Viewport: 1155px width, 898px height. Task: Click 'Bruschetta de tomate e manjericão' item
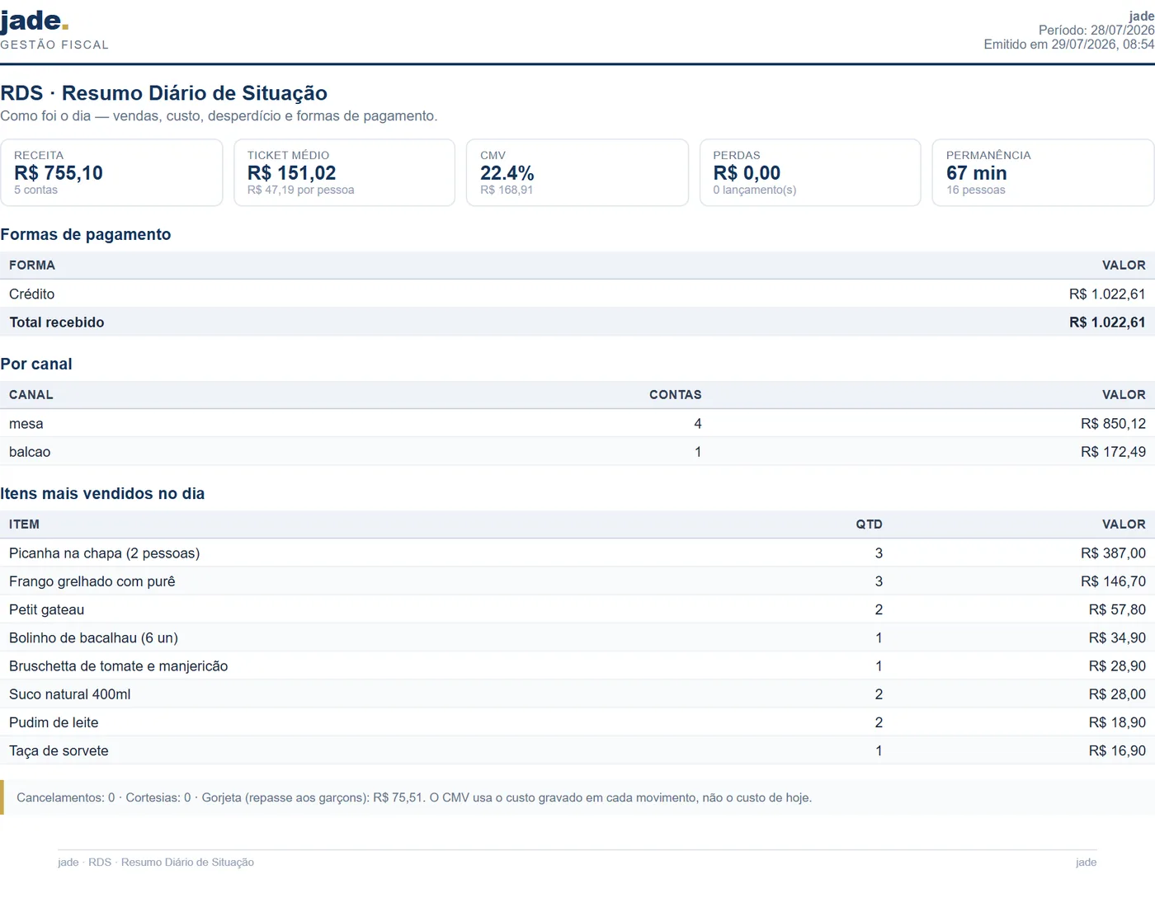click(x=119, y=666)
